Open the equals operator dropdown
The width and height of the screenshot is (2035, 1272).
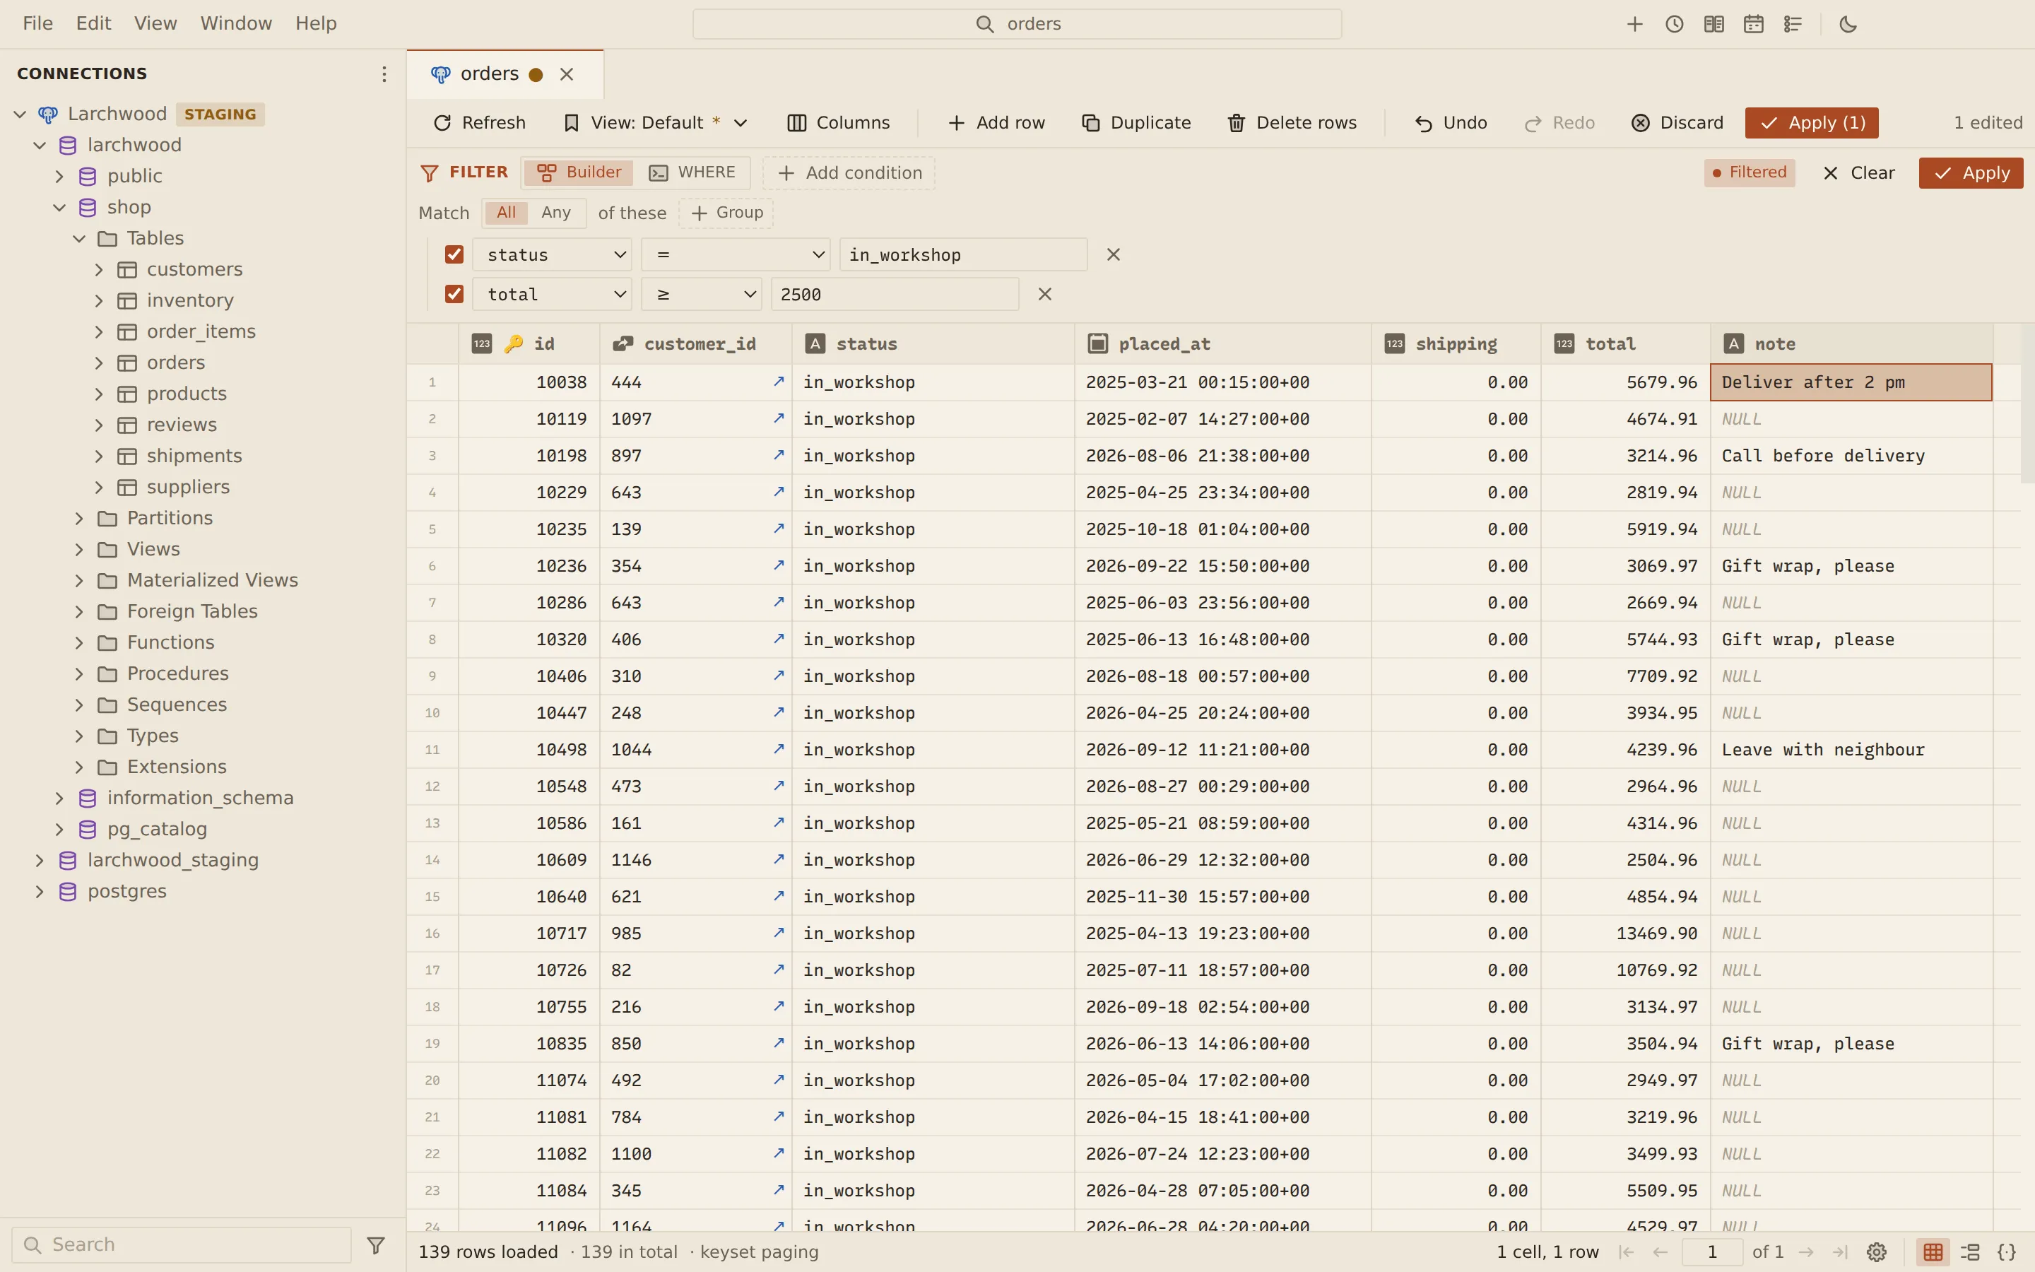tap(736, 254)
